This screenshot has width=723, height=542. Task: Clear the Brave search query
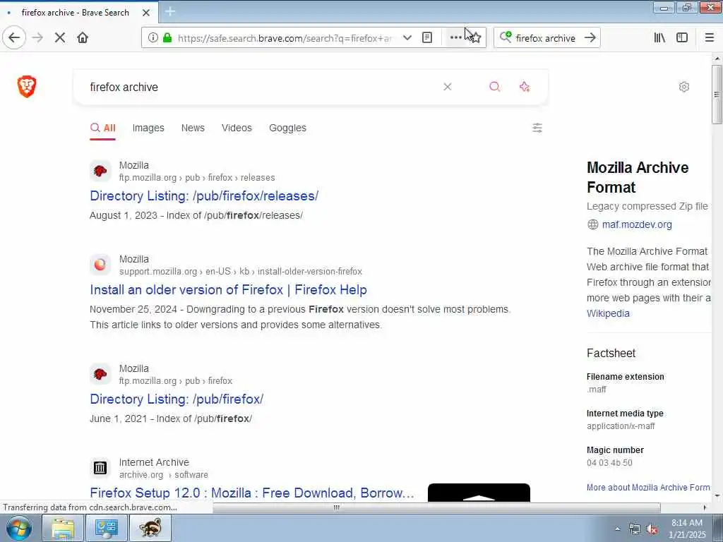[x=447, y=87]
